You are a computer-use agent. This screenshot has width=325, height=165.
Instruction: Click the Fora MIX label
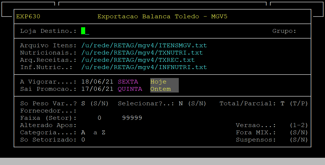pos(256,133)
